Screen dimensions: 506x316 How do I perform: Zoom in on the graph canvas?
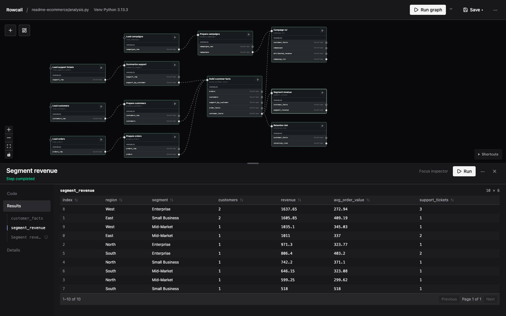click(x=9, y=130)
